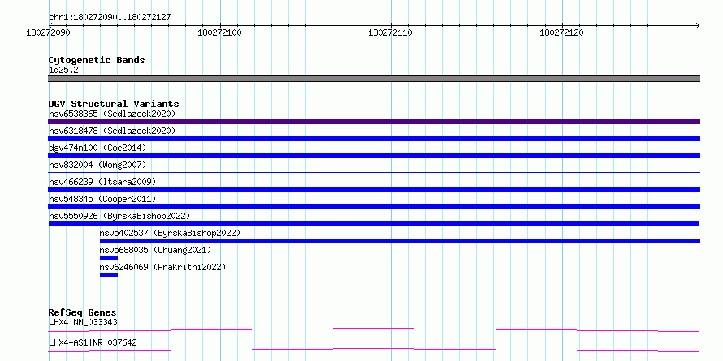
Task: Select ruler position 180272110
Action: tap(391, 32)
